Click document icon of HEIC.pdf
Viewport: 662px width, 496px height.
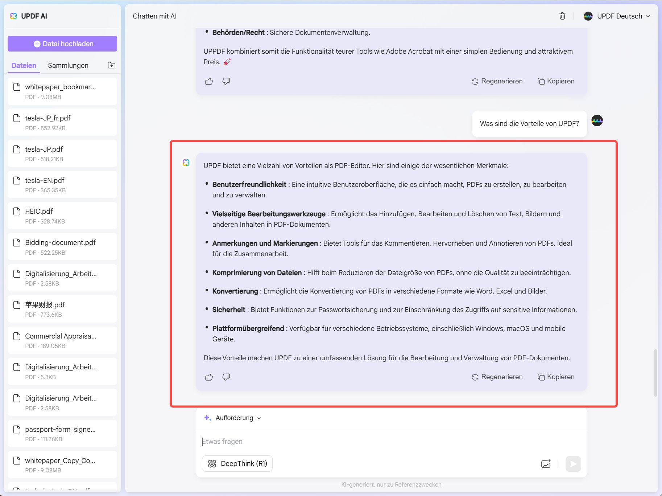point(17,211)
